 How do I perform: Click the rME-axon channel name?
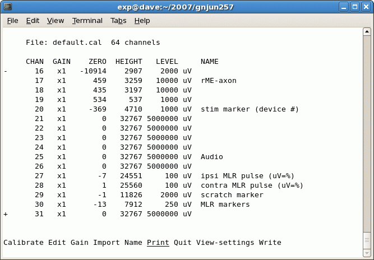tap(218, 81)
